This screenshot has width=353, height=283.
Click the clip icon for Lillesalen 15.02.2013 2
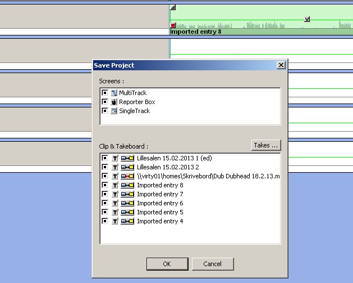[x=127, y=167]
